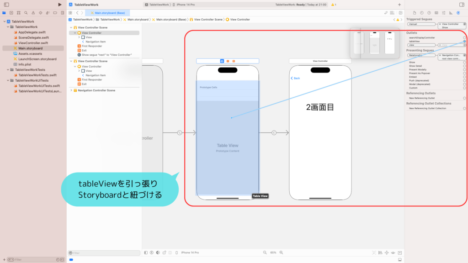Open the History inspector
This screenshot has height=263, width=468.
click(x=422, y=13)
